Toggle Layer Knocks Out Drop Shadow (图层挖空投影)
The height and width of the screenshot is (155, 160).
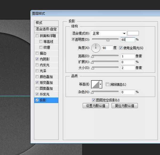pyautogui.click(x=94, y=100)
